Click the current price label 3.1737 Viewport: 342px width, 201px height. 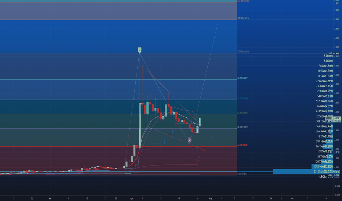click(x=337, y=118)
